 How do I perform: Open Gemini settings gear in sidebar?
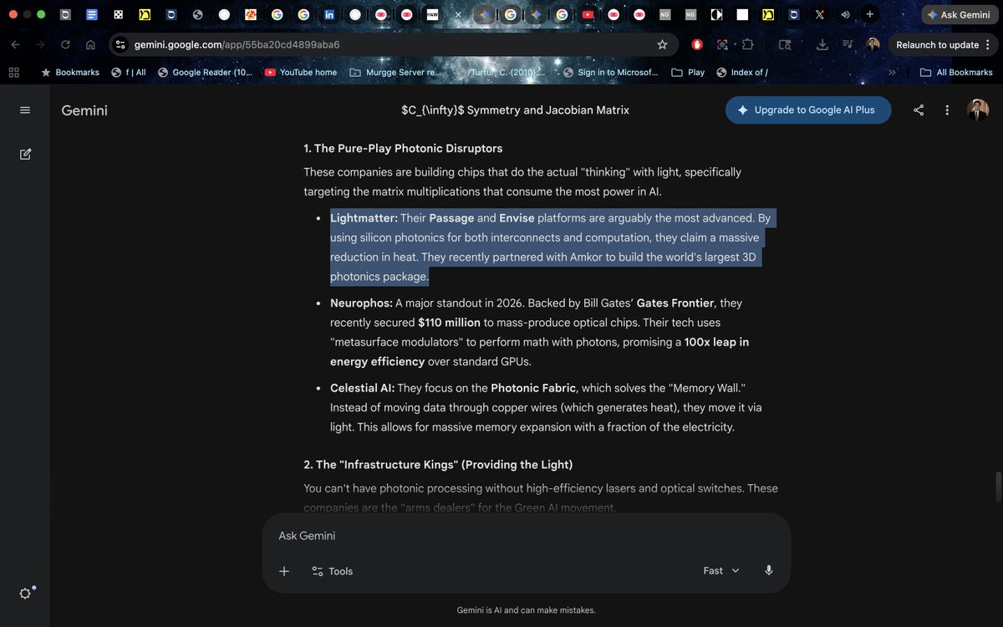click(x=25, y=594)
